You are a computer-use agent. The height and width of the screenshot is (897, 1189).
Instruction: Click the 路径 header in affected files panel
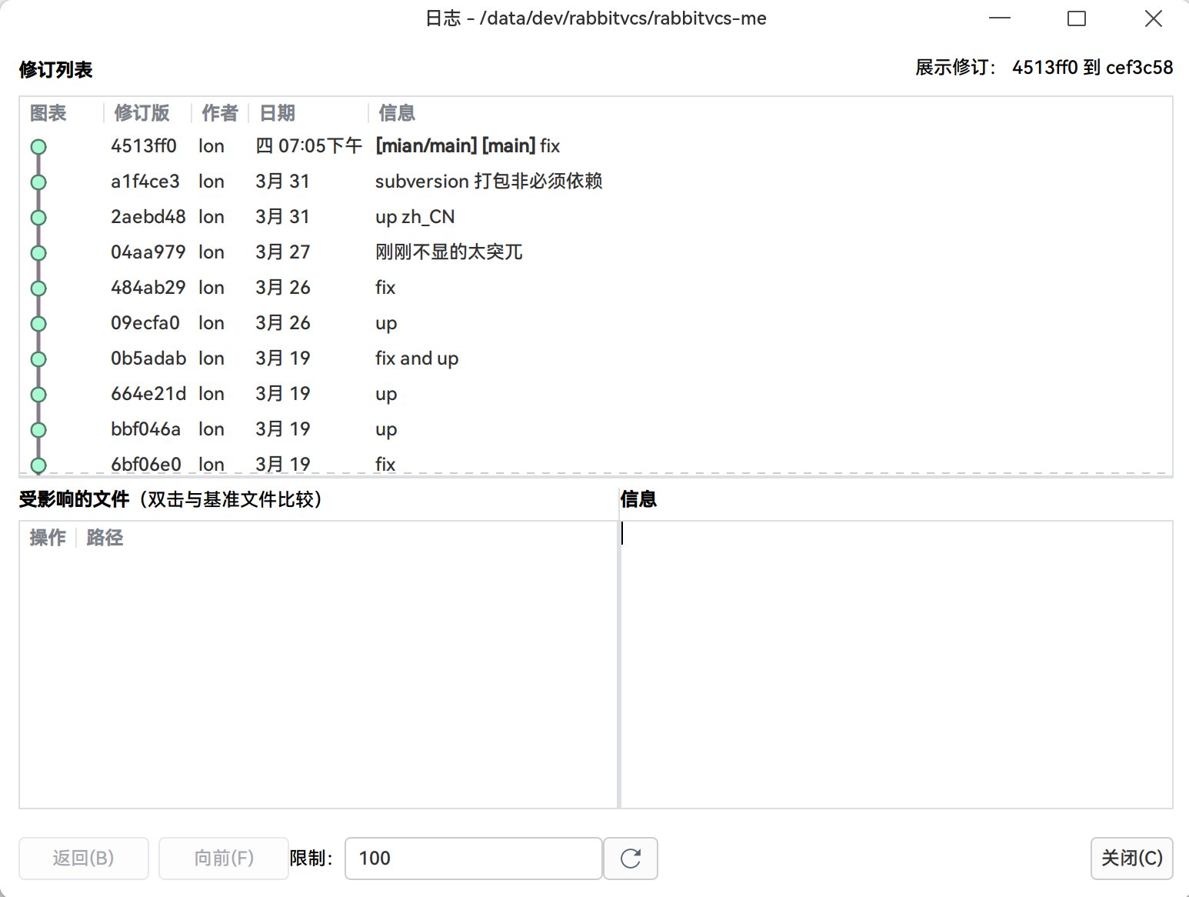point(105,538)
